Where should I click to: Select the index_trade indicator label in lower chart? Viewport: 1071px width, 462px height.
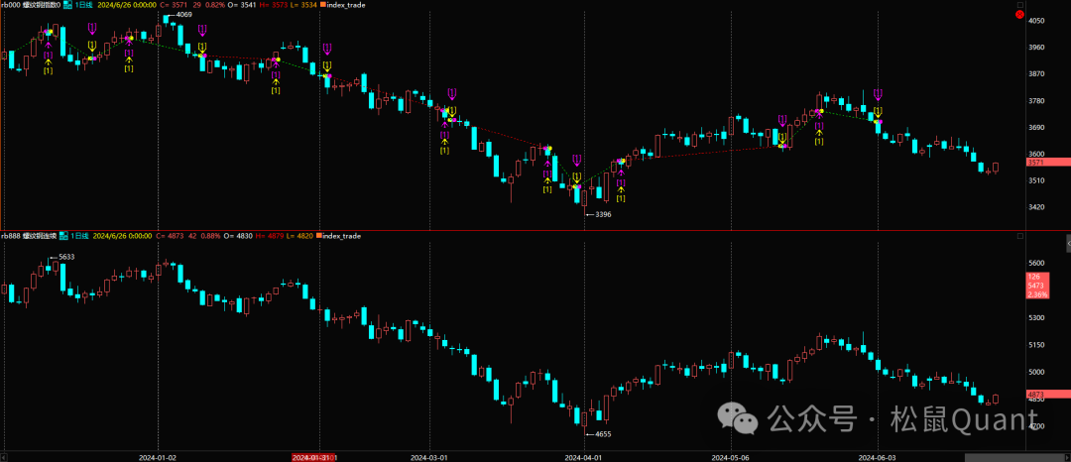tap(344, 236)
